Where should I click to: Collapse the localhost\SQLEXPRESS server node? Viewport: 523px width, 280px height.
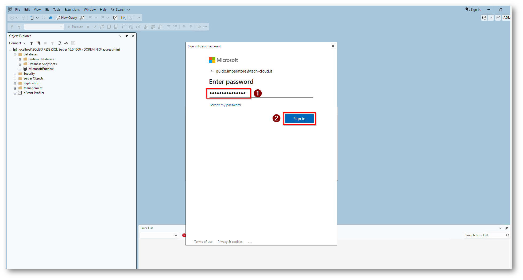(x=10, y=50)
